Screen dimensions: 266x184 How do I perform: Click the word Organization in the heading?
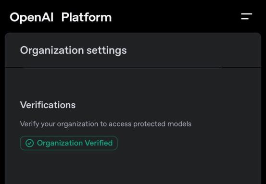[x=52, y=50]
